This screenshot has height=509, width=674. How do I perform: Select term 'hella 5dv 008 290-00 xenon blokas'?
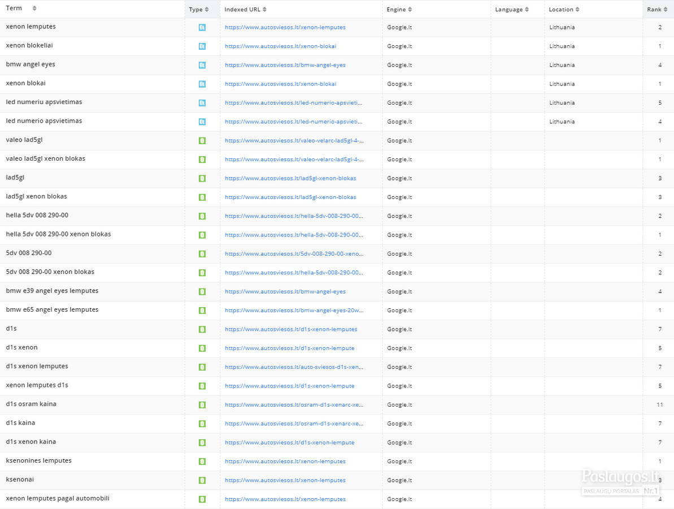tap(58, 235)
